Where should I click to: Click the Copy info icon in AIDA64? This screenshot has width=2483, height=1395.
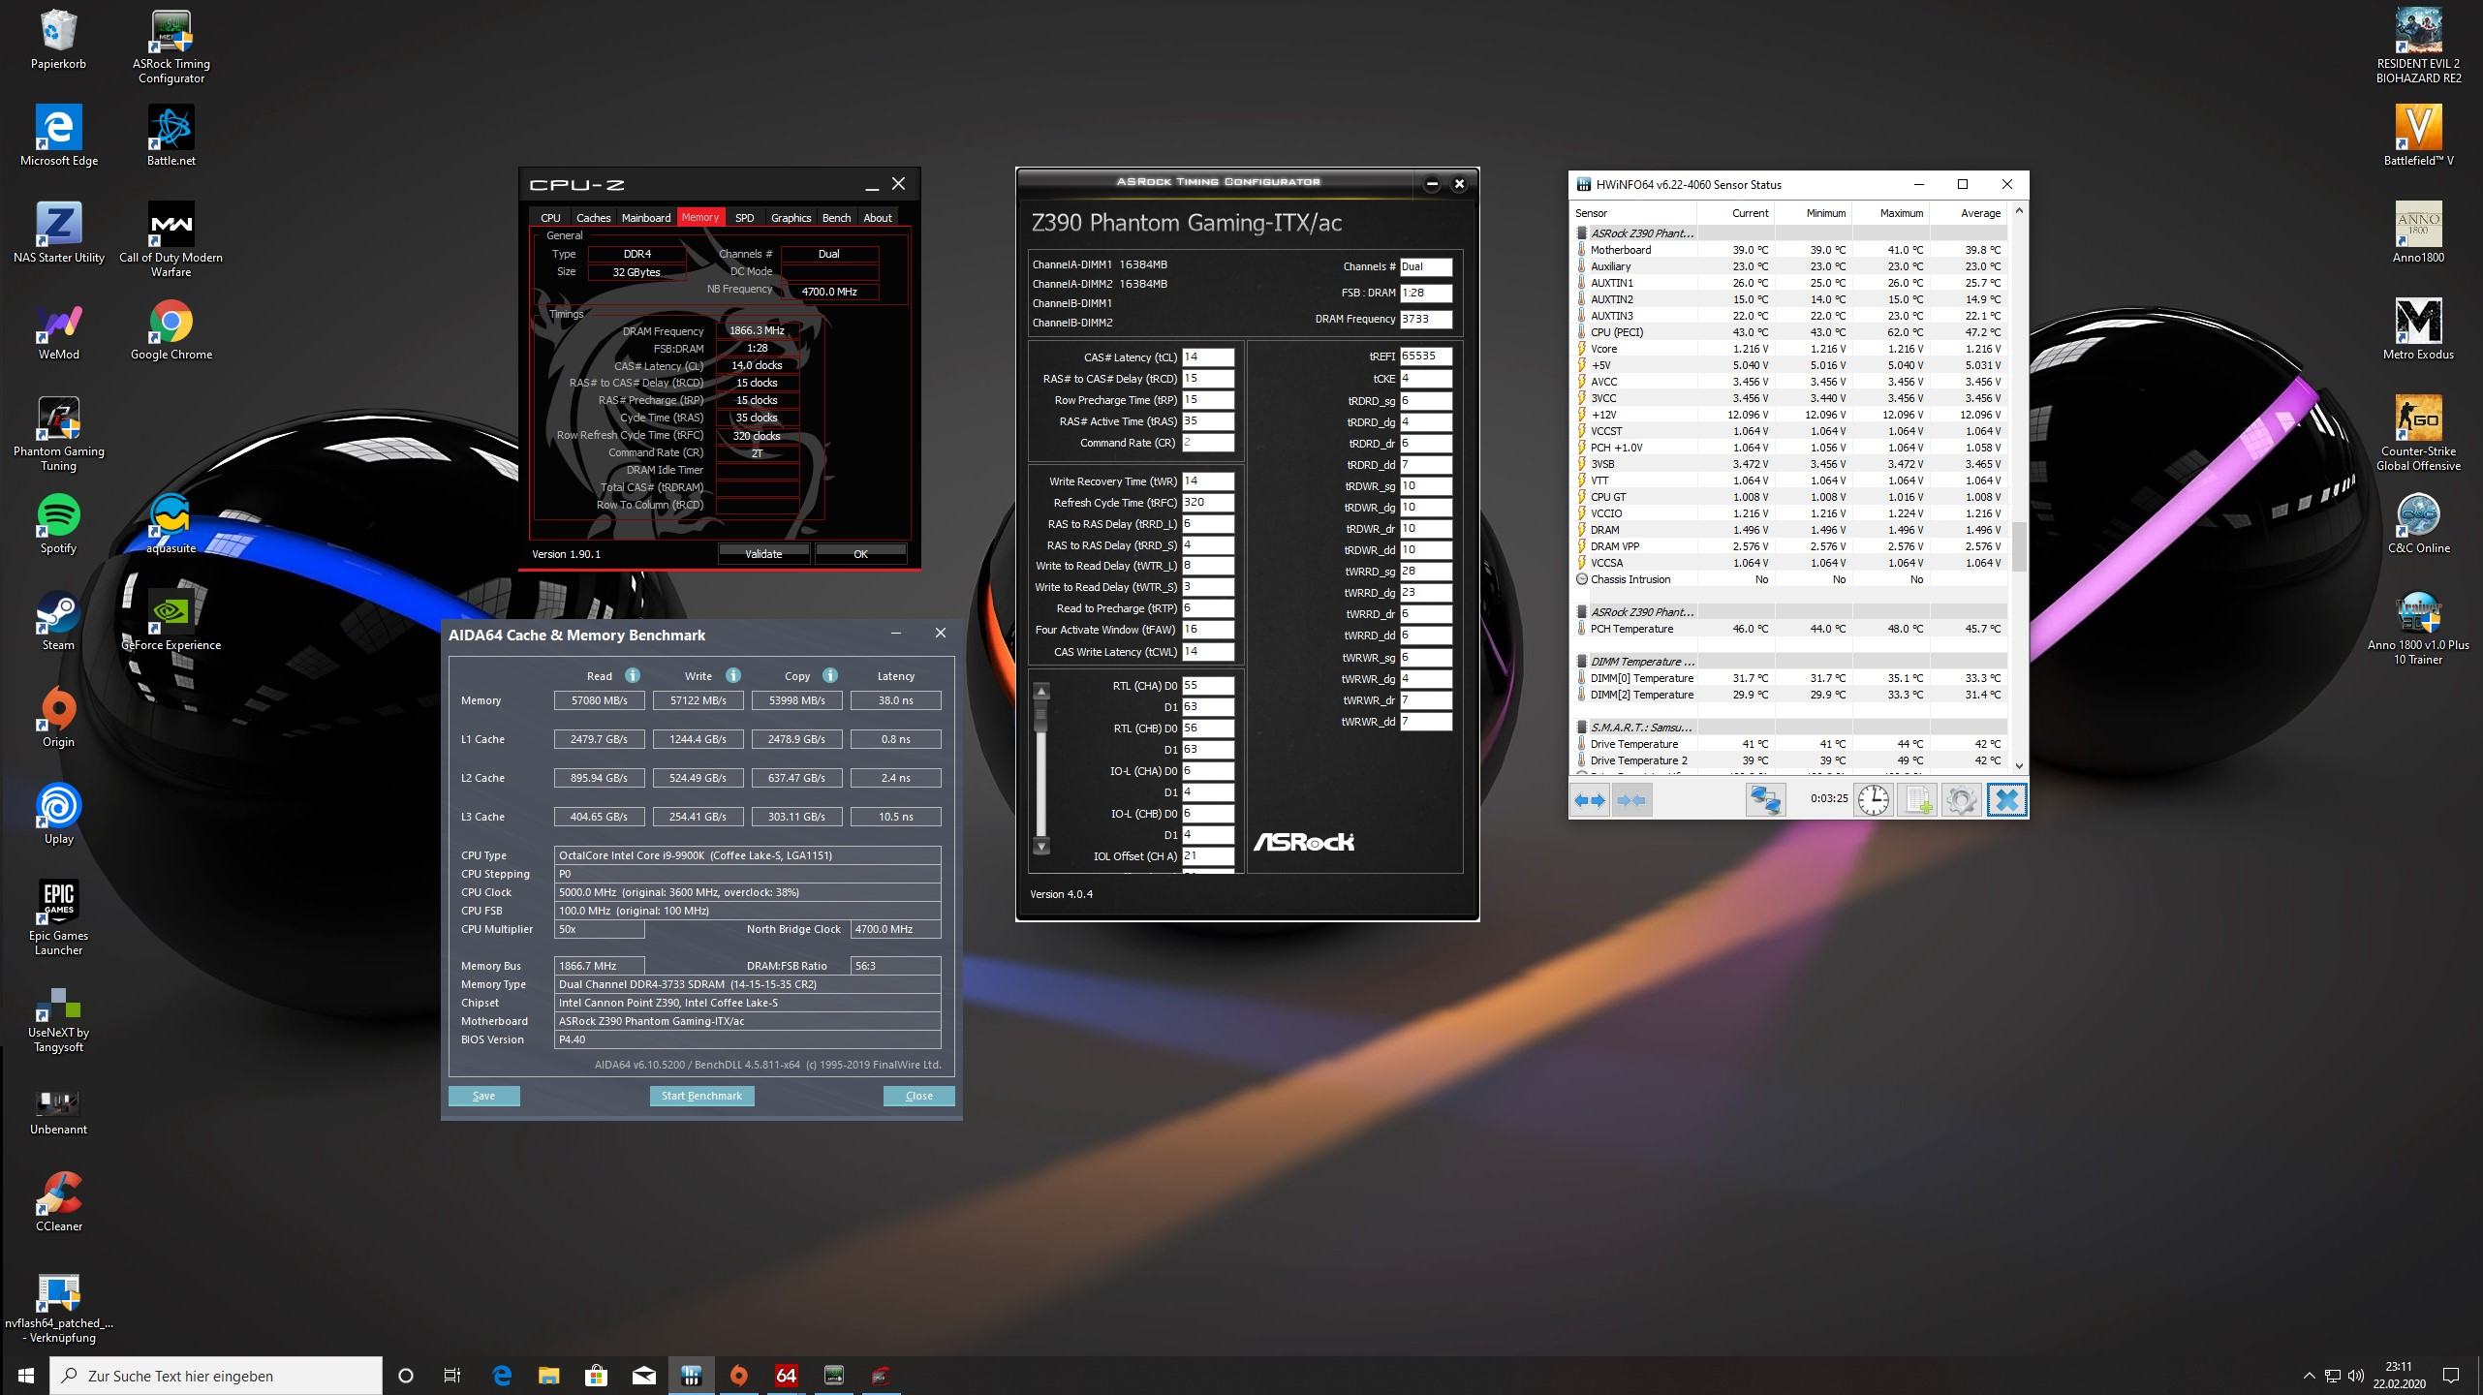pos(830,675)
